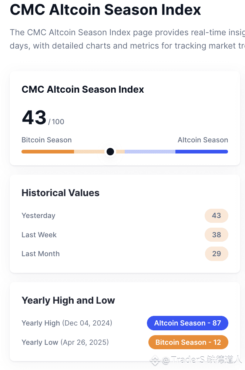Viewport: 245px width, 370px height.
Task: Click the light blue striped bar segment
Action: click(x=150, y=152)
